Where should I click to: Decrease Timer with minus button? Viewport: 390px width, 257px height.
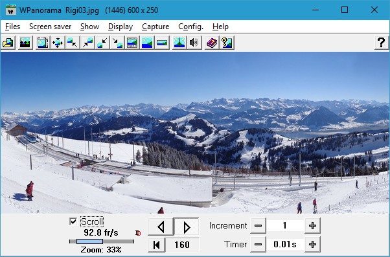click(258, 244)
